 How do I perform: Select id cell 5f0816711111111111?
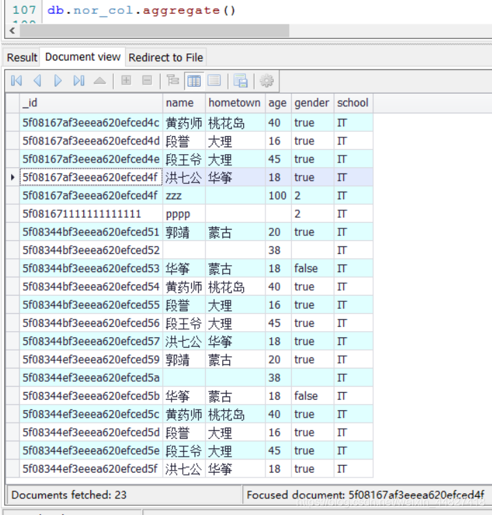tap(91, 214)
